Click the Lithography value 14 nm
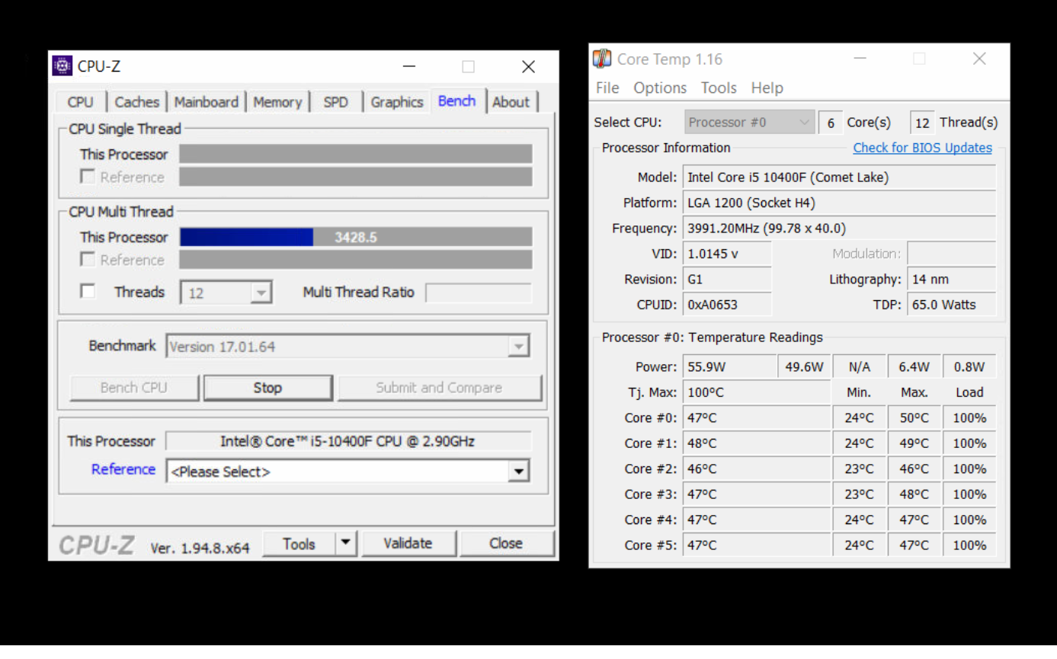 [x=952, y=280]
